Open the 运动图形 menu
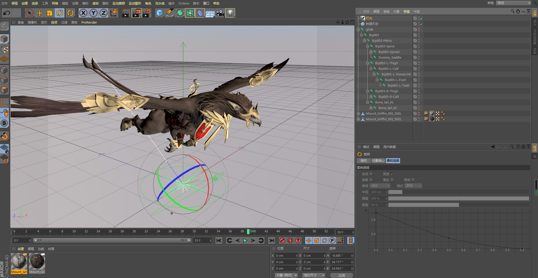 point(135,3)
